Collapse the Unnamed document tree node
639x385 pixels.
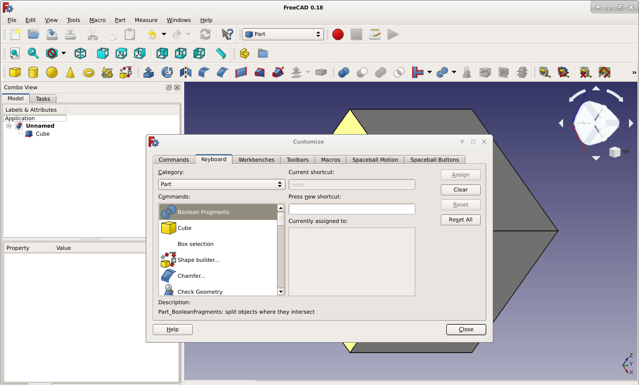point(9,126)
